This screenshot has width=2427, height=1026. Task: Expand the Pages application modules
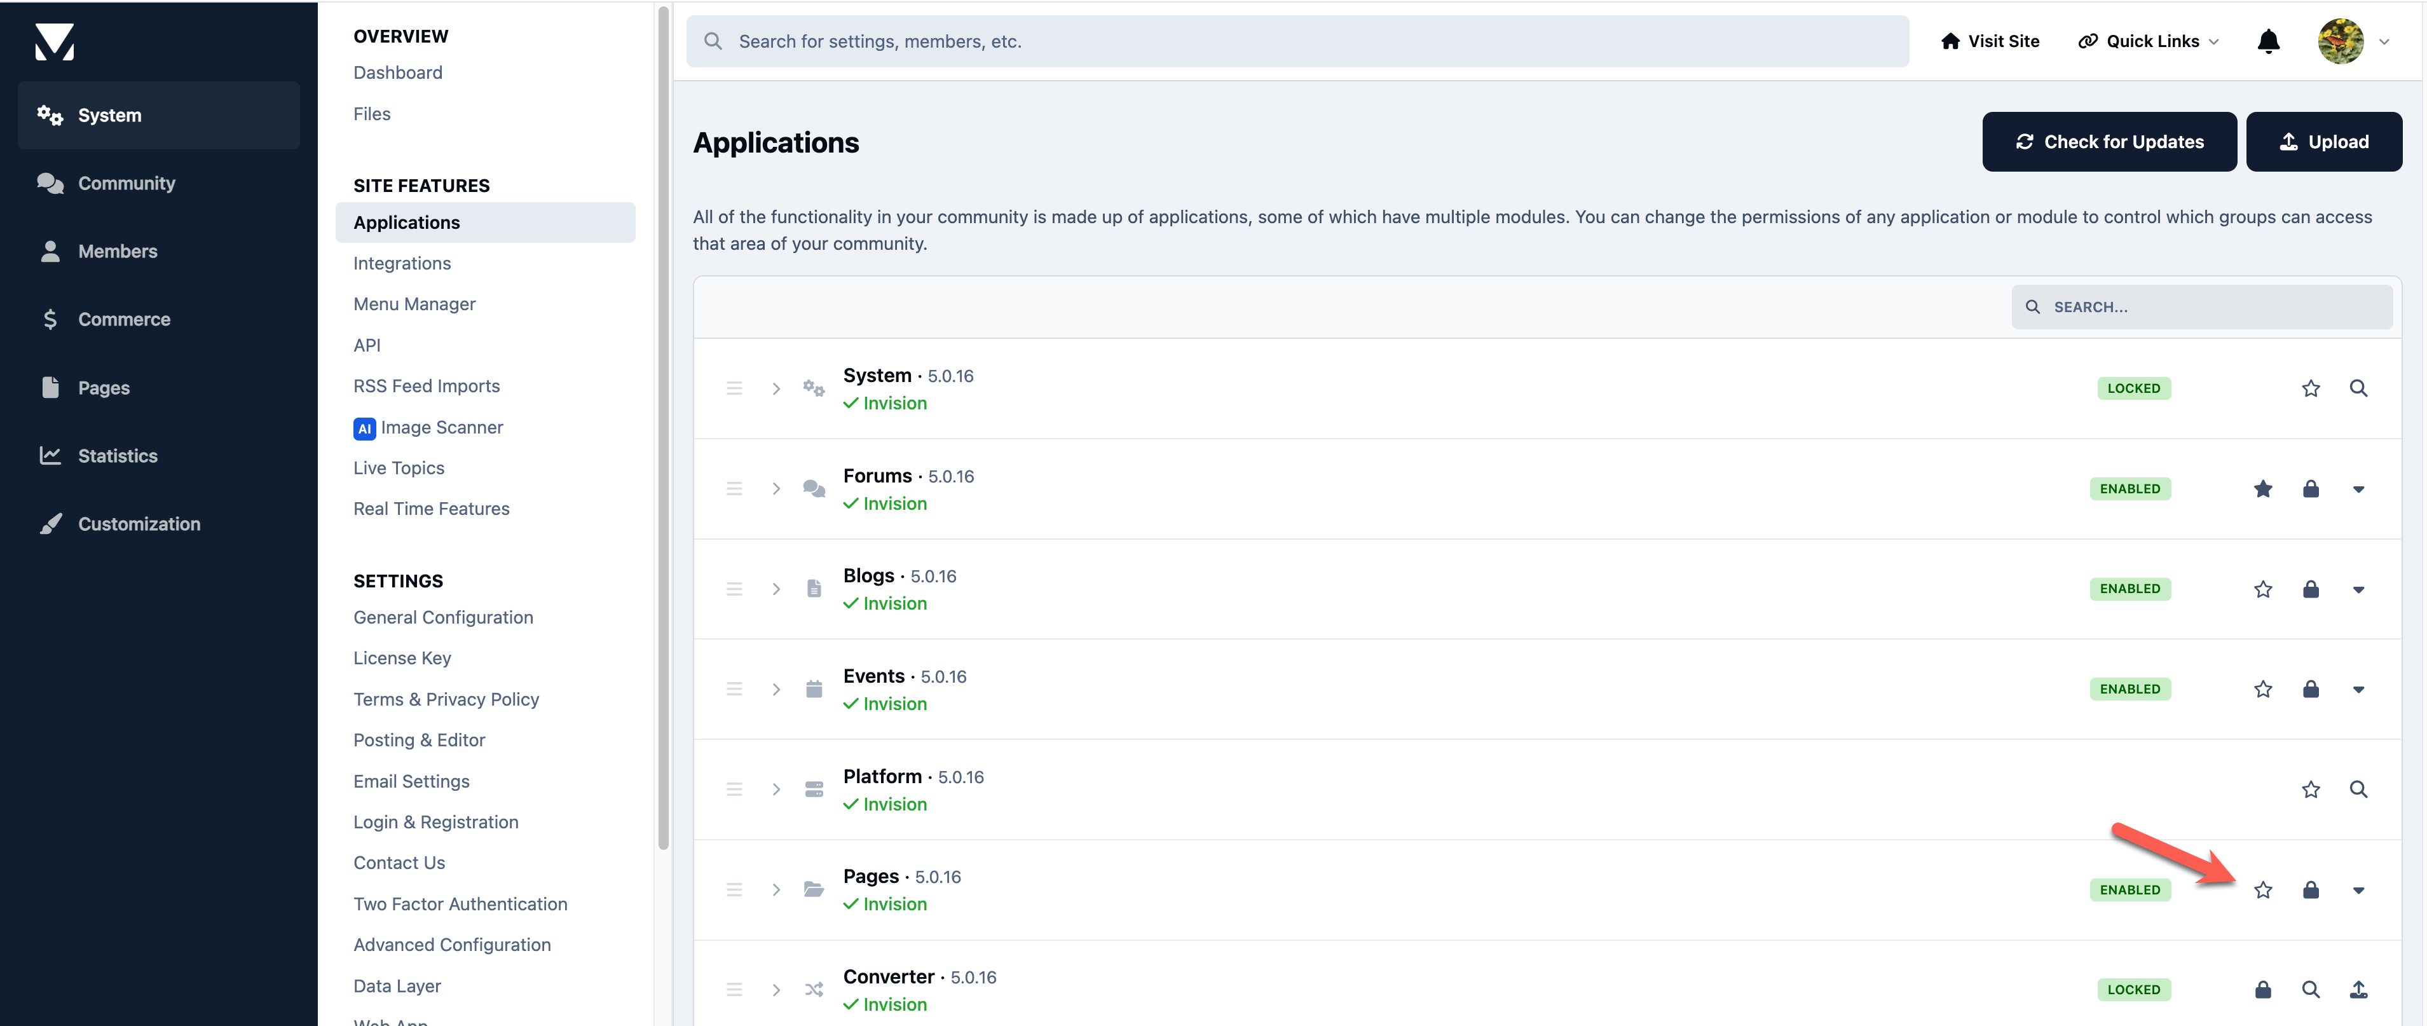click(776, 889)
